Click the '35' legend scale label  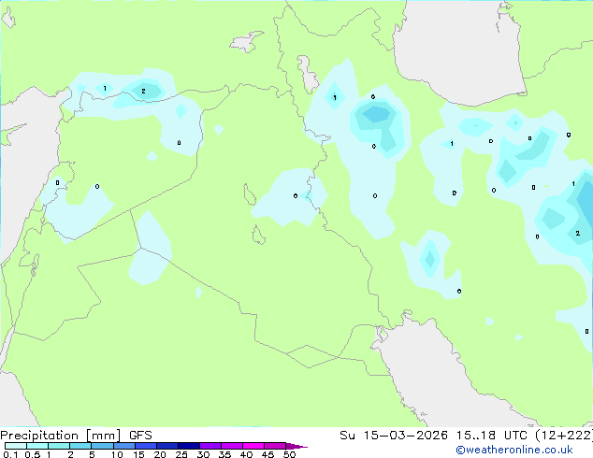[x=224, y=454]
